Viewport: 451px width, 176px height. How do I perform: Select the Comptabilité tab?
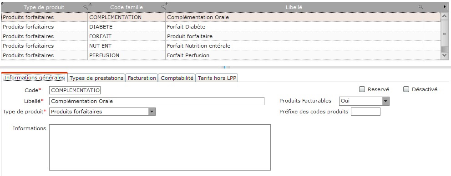pos(177,78)
